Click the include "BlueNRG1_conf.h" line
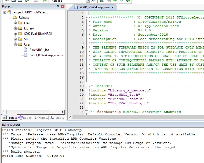 coord(116,99)
